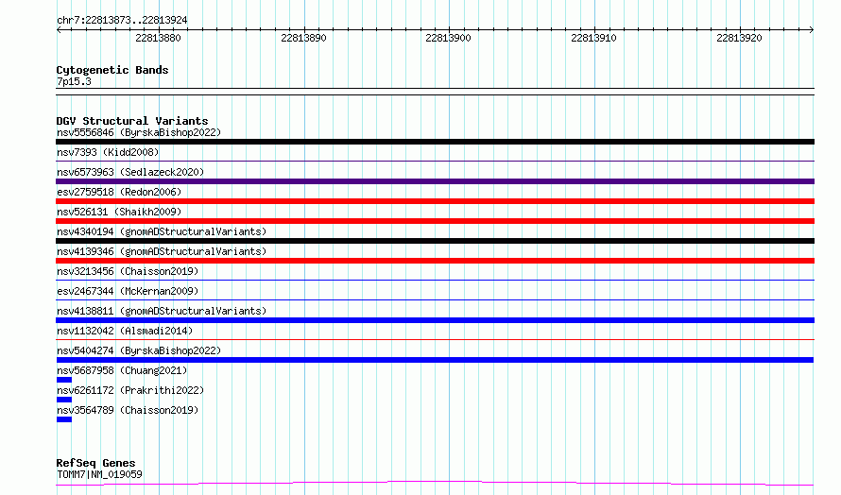841x495 pixels.
Task: Click nsv526131 (Shaikh2009) label
Action: 119,212
